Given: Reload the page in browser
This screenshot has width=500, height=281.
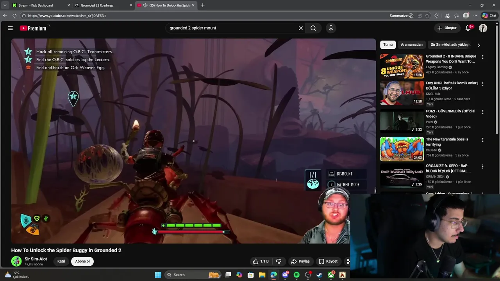Looking at the screenshot, I should (x=14, y=16).
